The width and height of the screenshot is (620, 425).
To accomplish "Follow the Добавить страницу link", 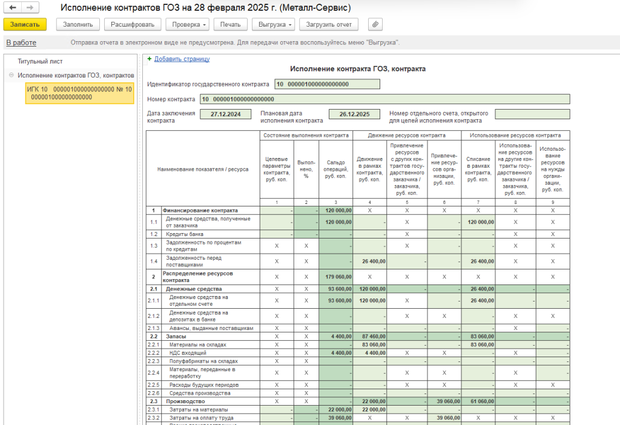I will [182, 59].
